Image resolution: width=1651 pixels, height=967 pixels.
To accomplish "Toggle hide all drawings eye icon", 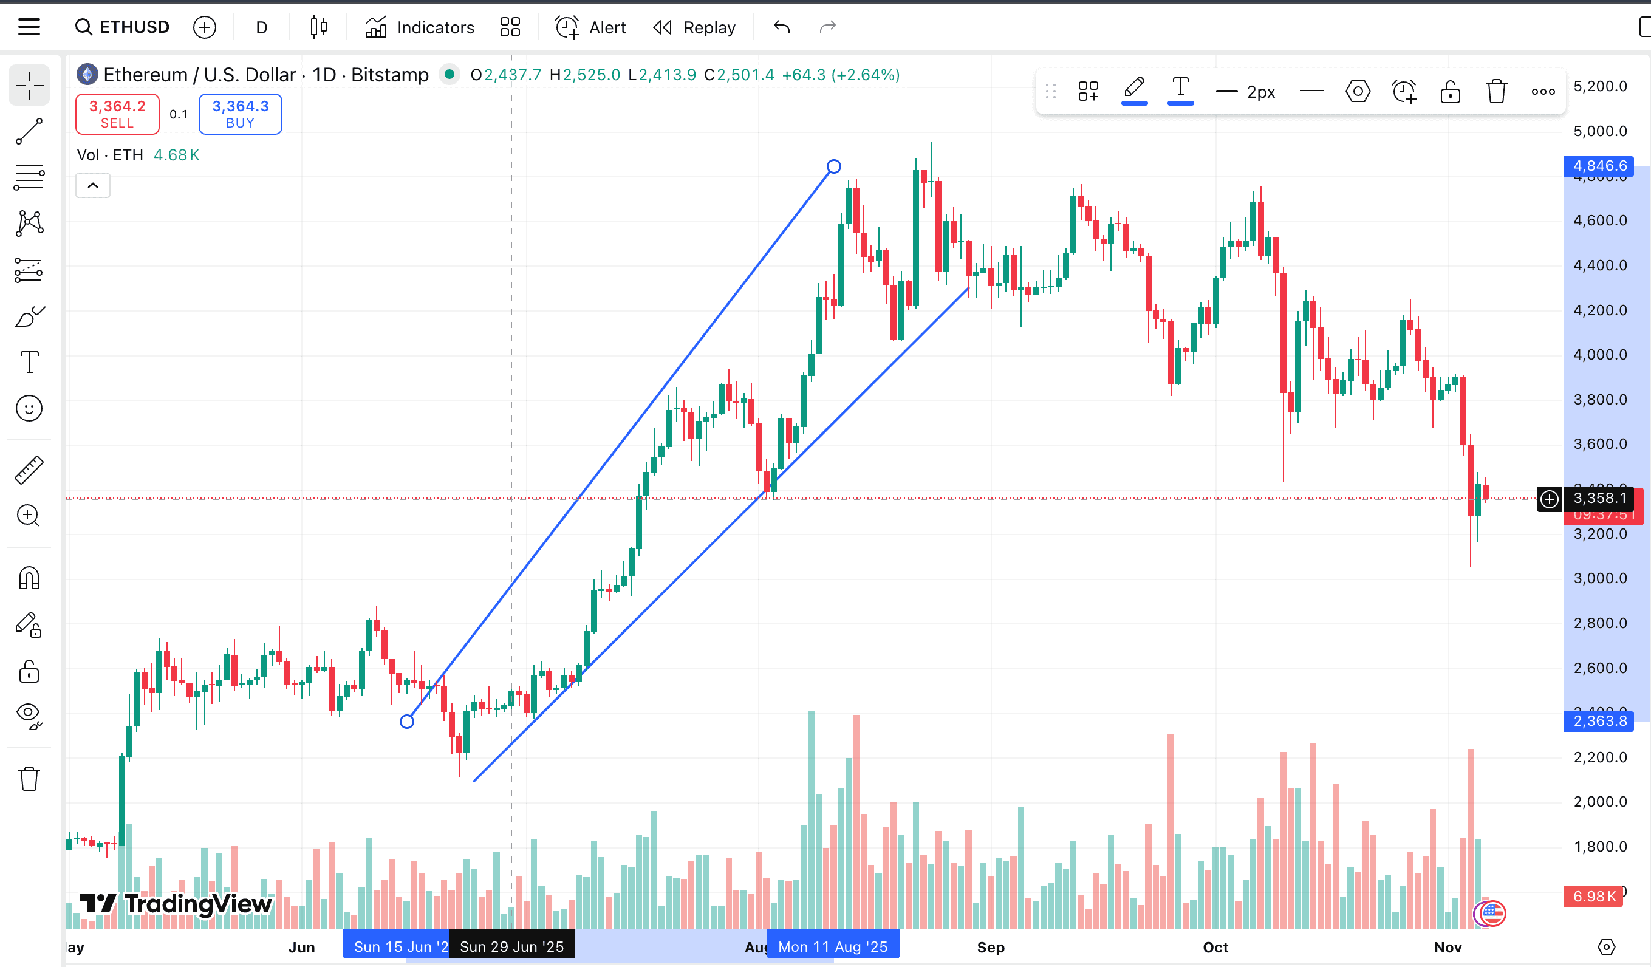I will click(x=29, y=714).
